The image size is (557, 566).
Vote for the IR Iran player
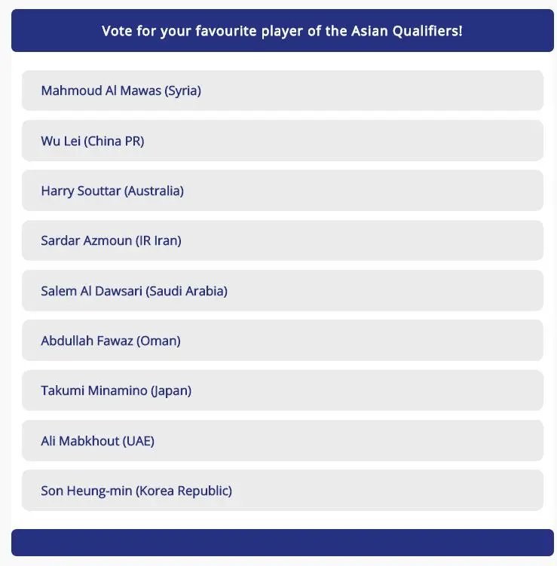click(282, 240)
